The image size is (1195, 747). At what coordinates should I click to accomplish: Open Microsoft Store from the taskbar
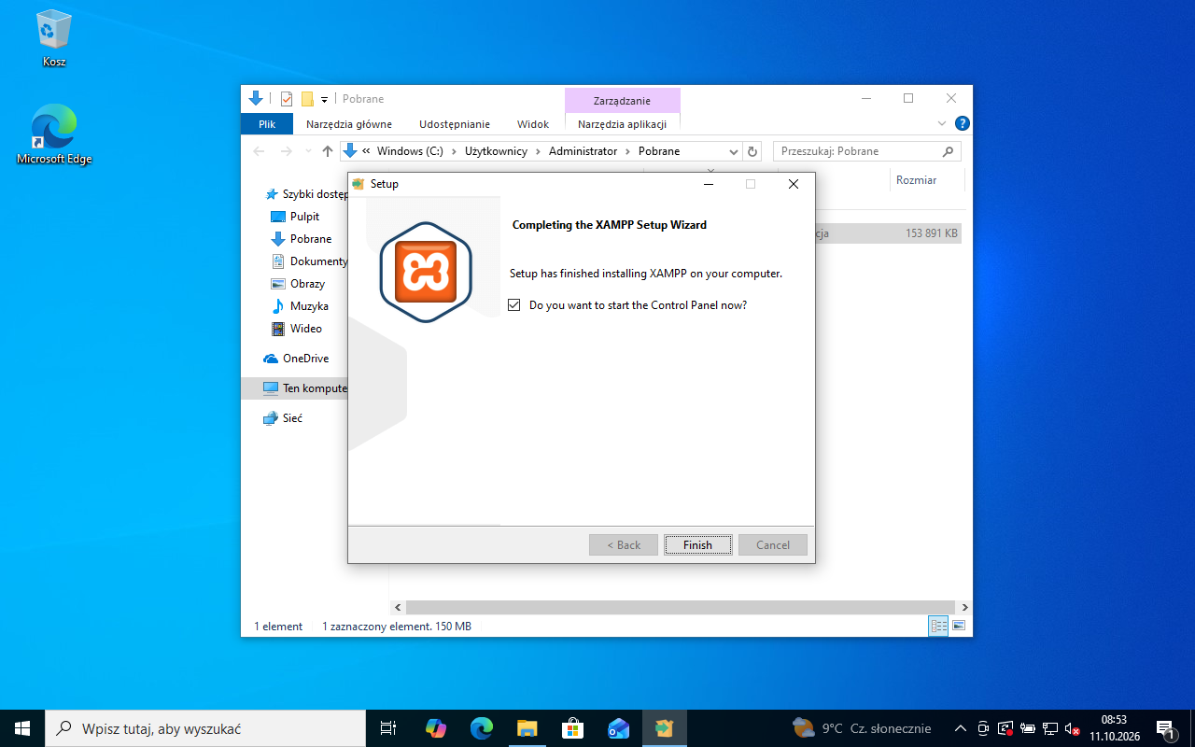click(x=572, y=728)
